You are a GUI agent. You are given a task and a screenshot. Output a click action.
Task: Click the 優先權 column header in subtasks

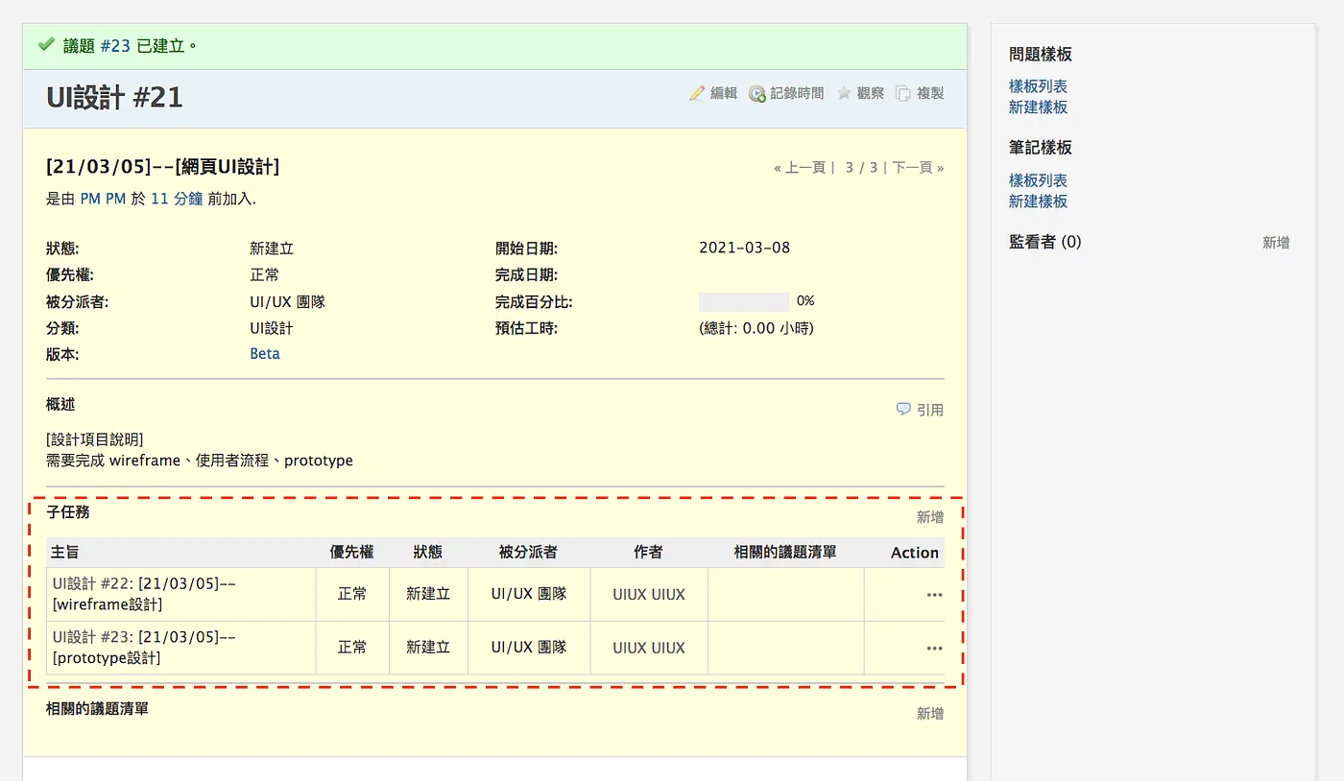352,553
